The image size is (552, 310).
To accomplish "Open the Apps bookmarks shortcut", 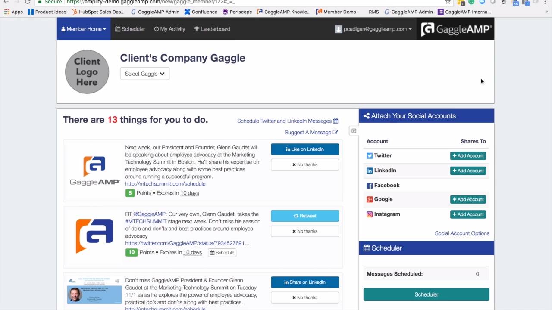I will pos(13,12).
